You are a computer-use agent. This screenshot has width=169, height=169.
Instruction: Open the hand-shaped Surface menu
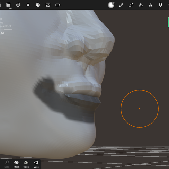click(x=141, y=5)
